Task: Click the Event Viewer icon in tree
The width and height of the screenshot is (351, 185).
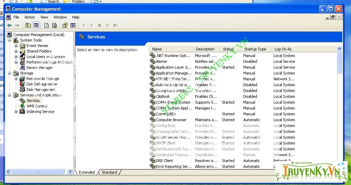Action: (22, 46)
